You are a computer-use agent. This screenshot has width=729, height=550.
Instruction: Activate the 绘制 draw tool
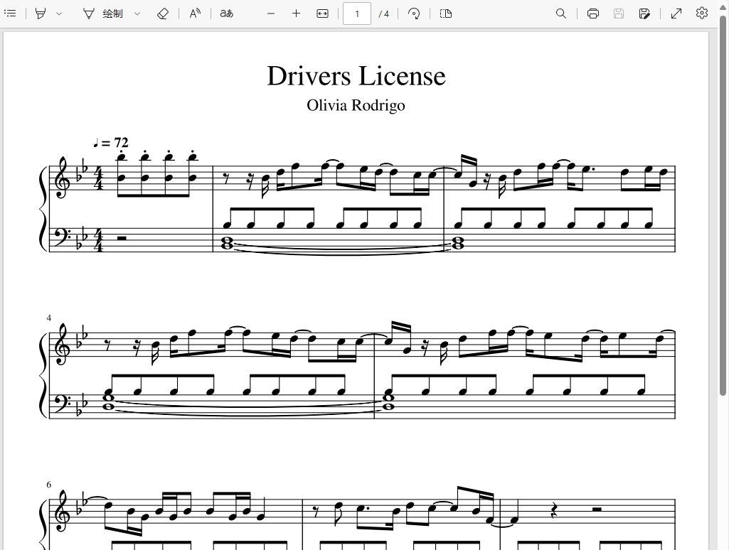point(102,14)
